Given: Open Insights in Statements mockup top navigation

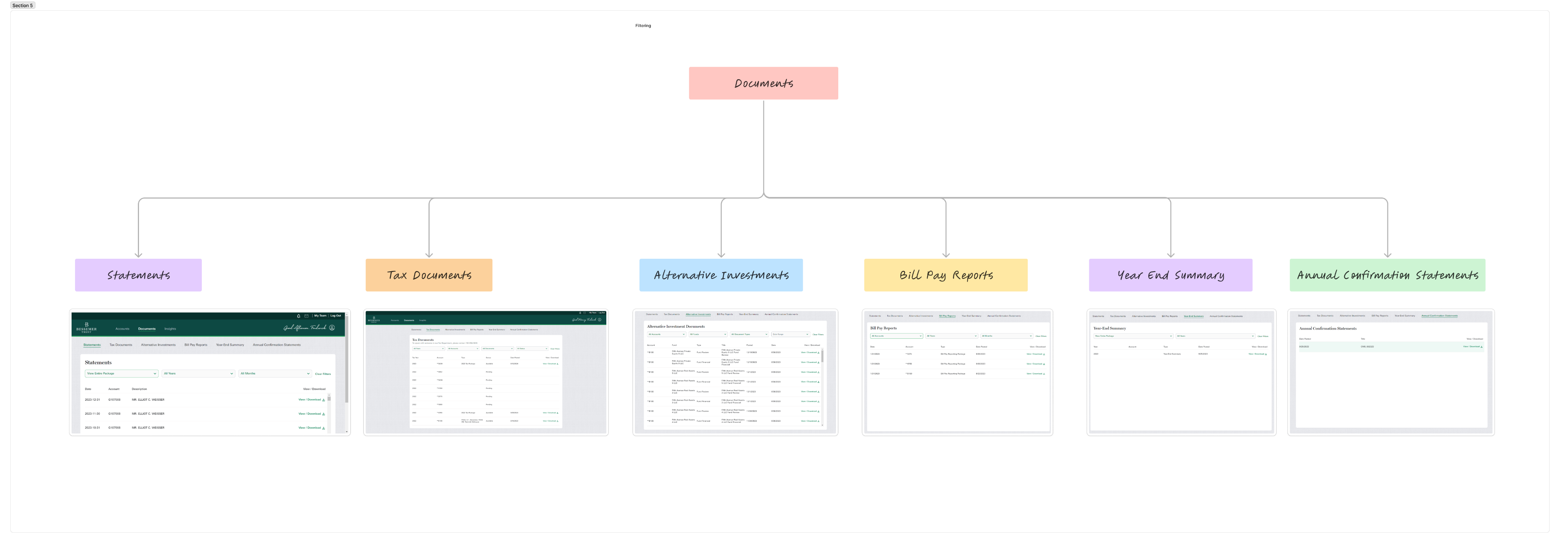Looking at the screenshot, I should coord(170,329).
